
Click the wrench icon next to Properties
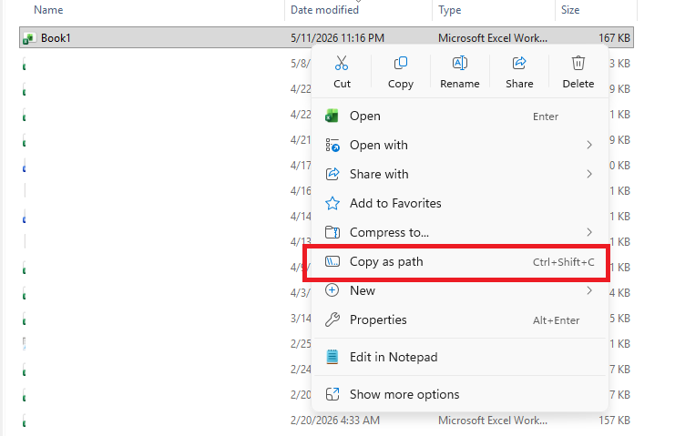pos(332,319)
